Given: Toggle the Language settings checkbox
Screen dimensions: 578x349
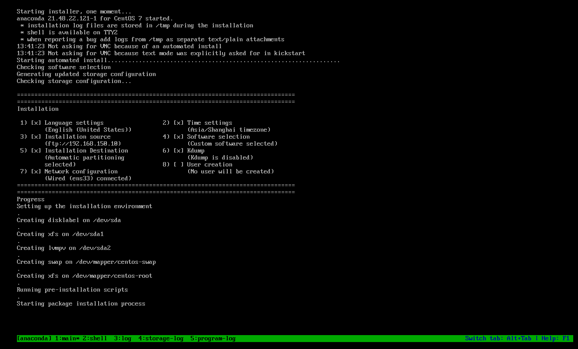Looking at the screenshot, I should pos(36,123).
